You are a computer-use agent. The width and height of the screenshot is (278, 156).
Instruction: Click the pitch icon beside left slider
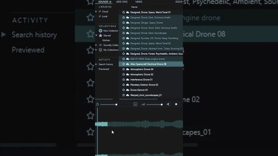click(97, 104)
